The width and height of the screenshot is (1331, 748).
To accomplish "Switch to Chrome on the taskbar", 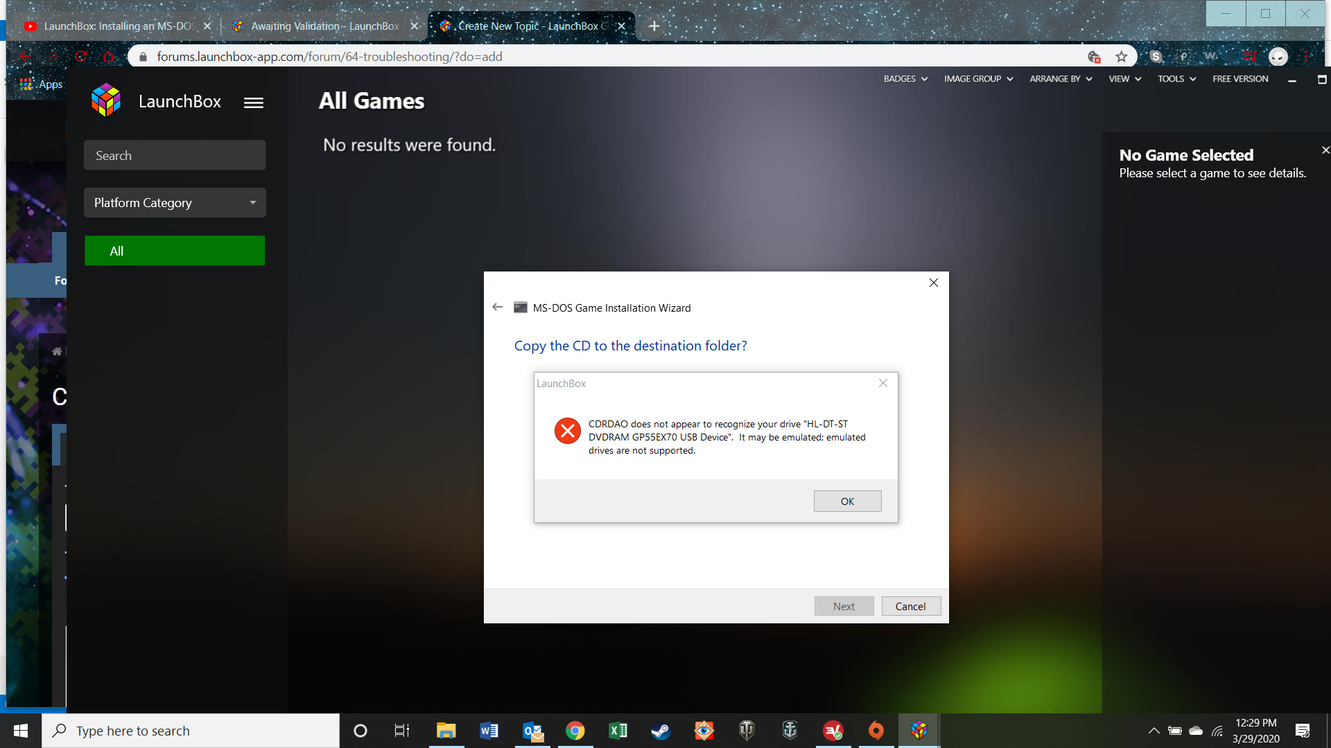I will 575,731.
